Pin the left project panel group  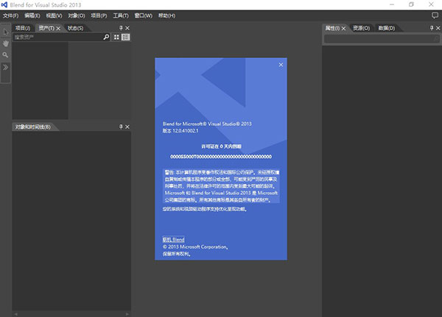(120, 28)
